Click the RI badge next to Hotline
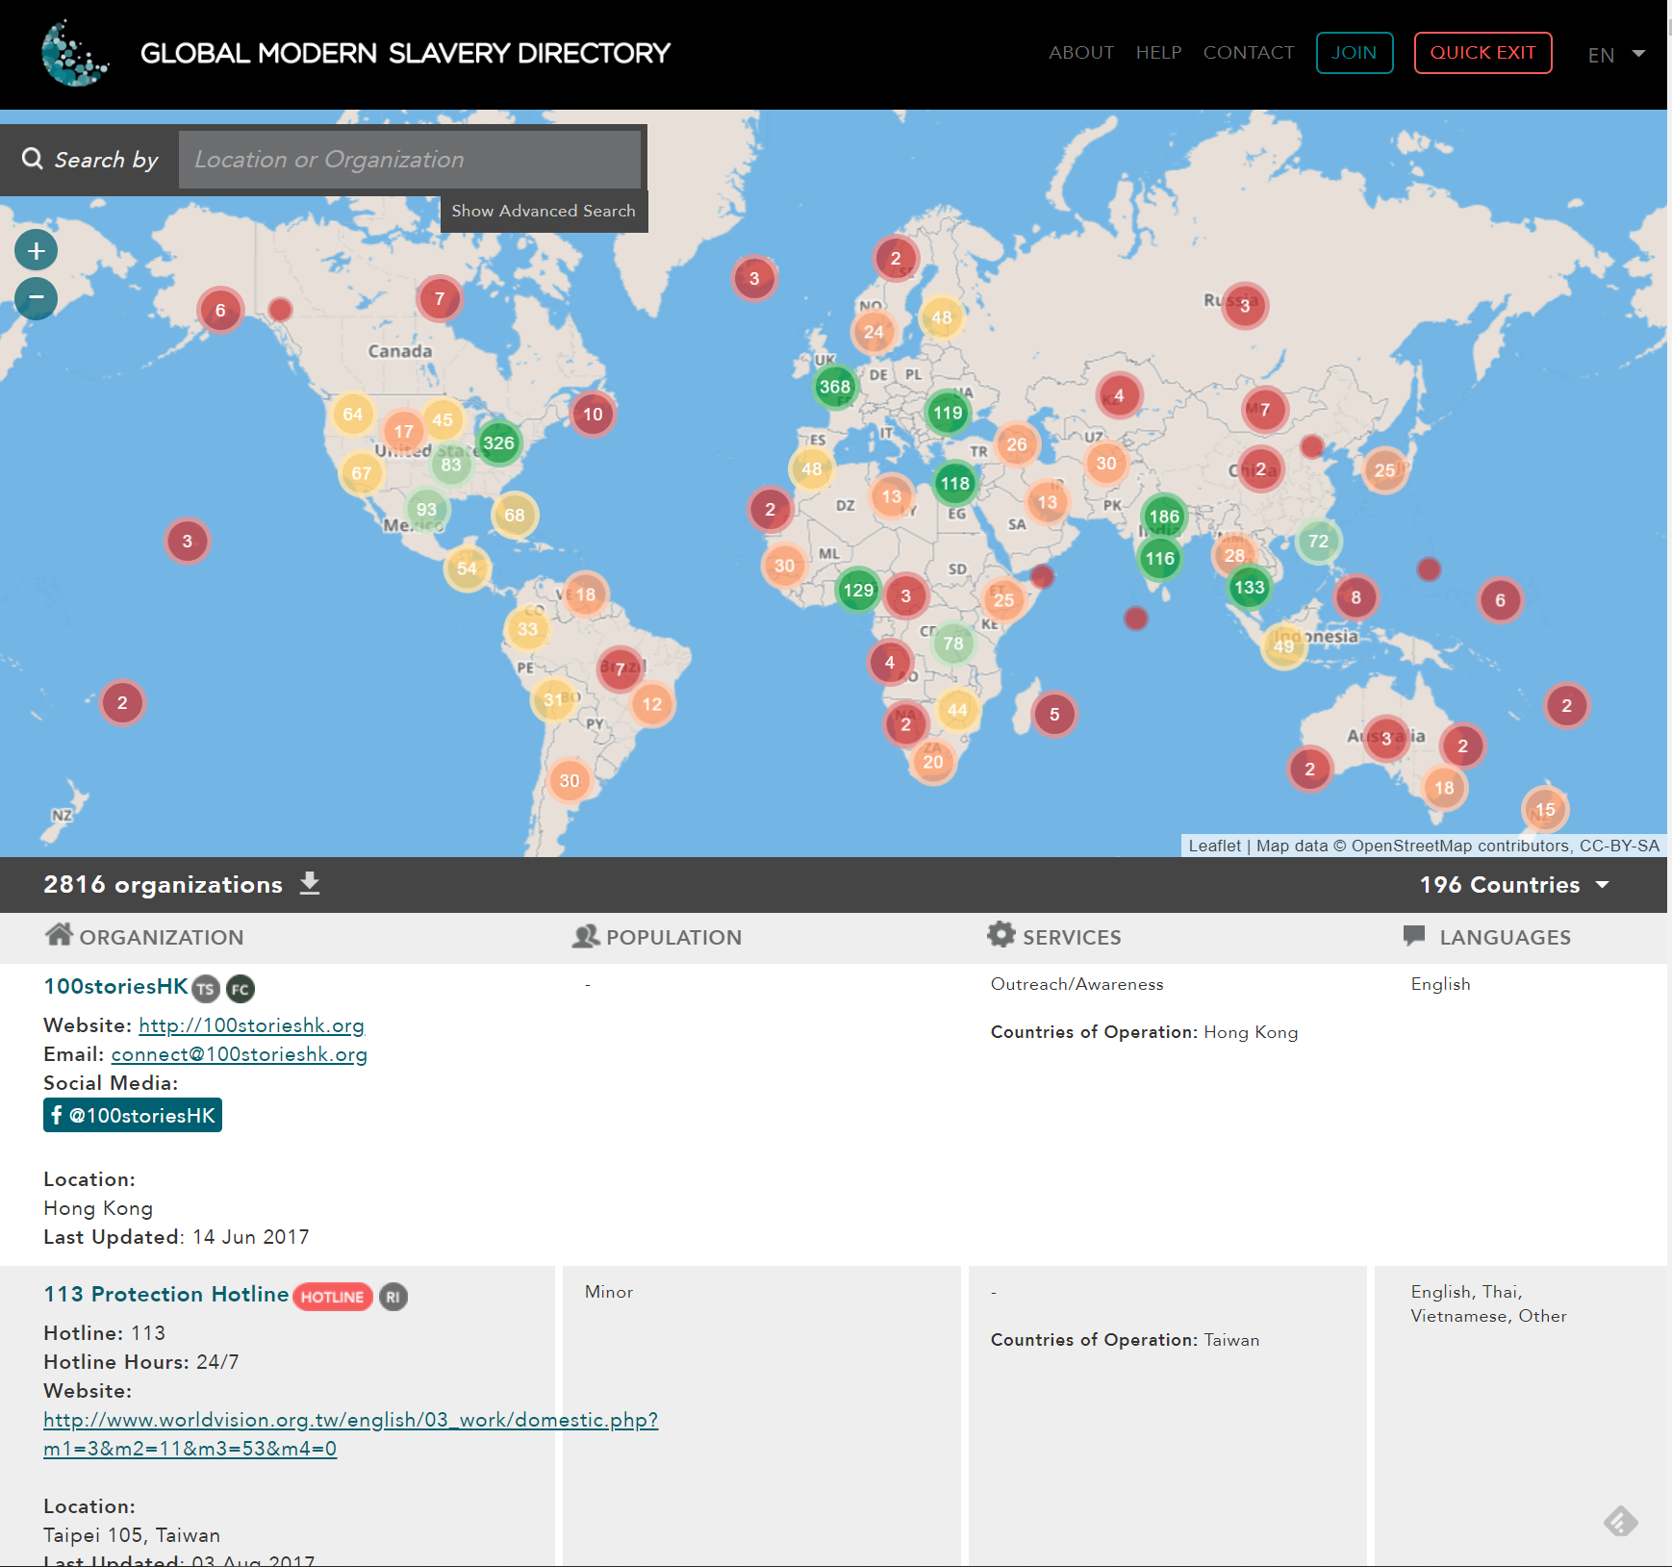Screen dimensions: 1672x1567 click(x=393, y=1297)
